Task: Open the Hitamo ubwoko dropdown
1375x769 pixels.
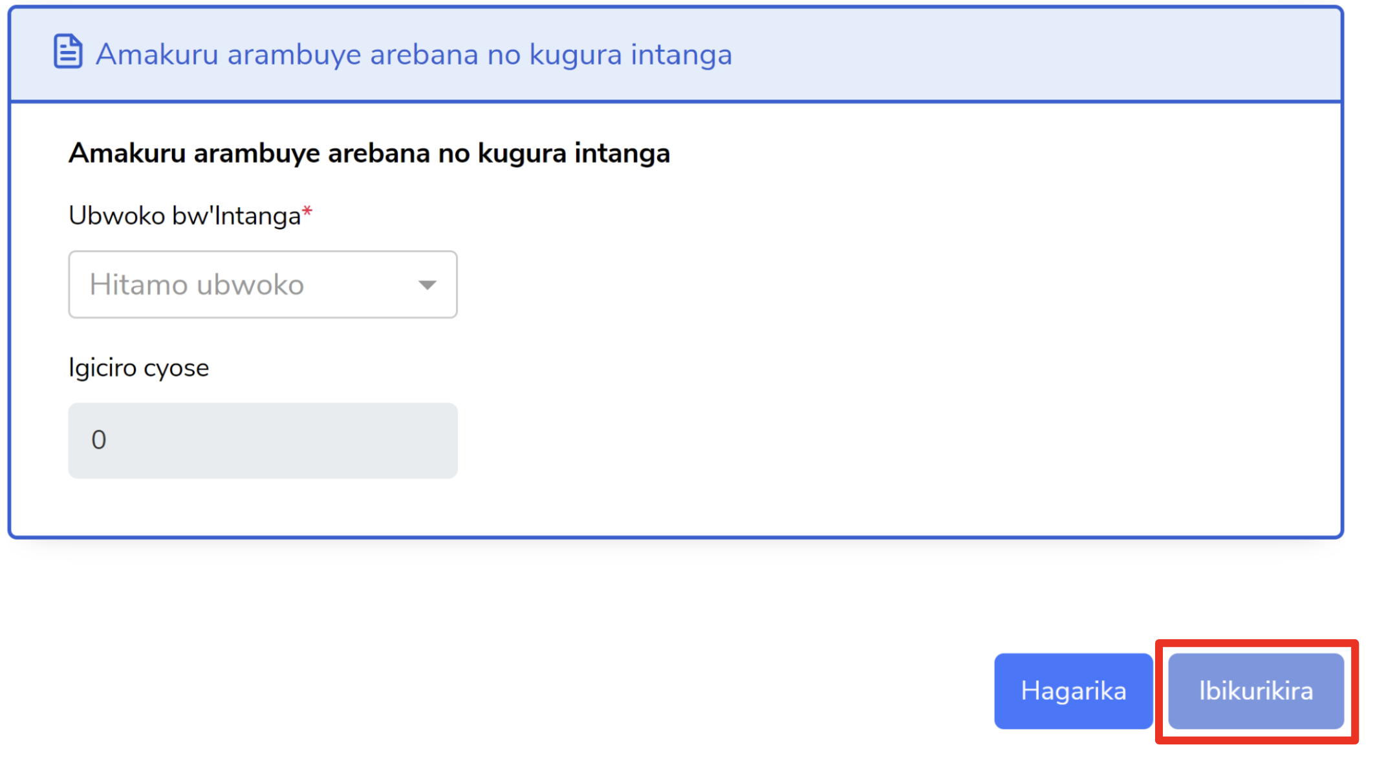Action: coord(262,285)
